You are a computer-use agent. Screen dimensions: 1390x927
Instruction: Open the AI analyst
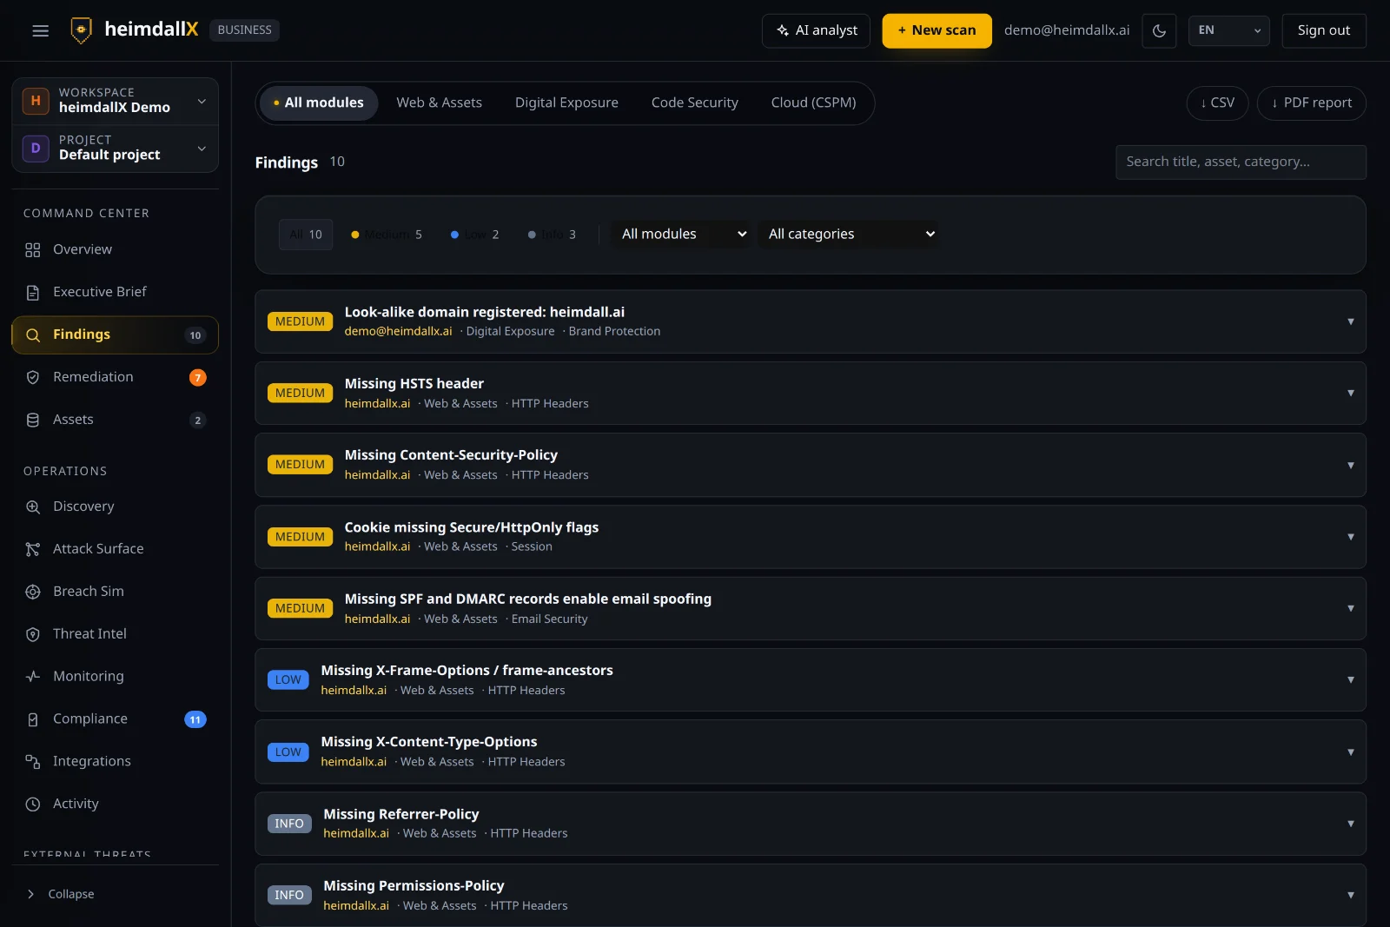816,30
